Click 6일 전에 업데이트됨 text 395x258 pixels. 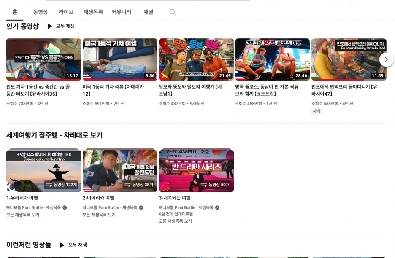(176, 214)
